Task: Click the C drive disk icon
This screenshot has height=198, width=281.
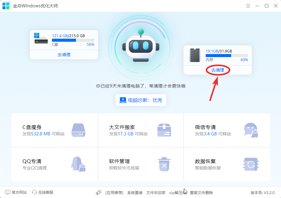Action: [41, 38]
